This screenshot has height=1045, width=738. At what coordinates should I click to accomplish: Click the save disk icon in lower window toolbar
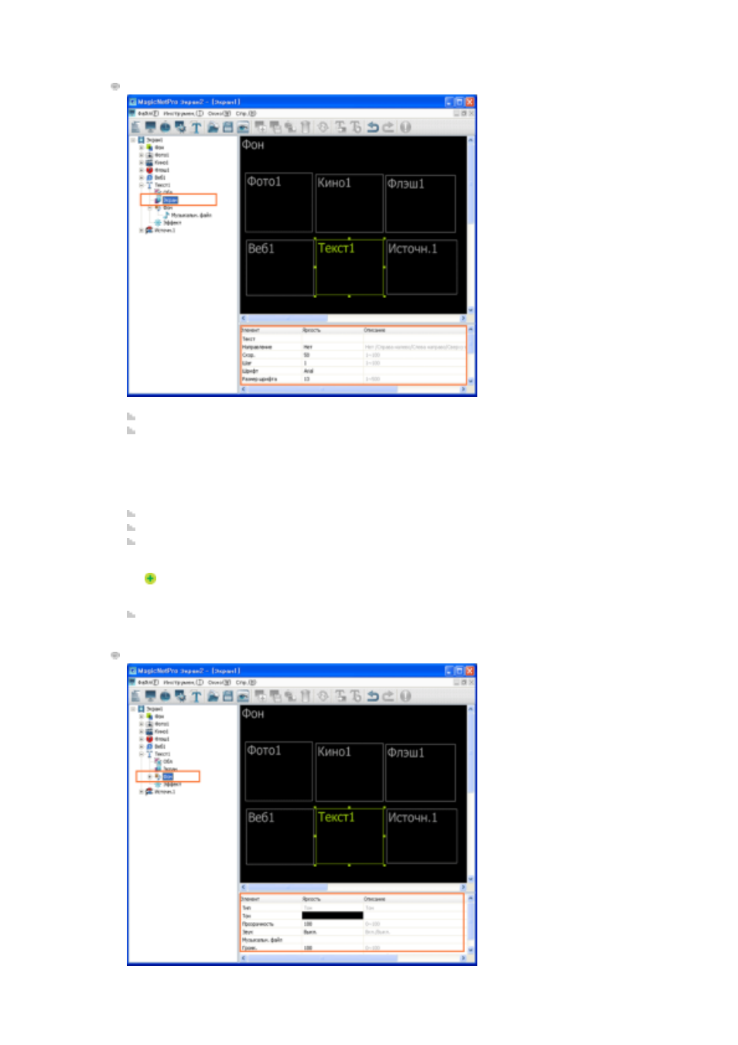point(227,696)
